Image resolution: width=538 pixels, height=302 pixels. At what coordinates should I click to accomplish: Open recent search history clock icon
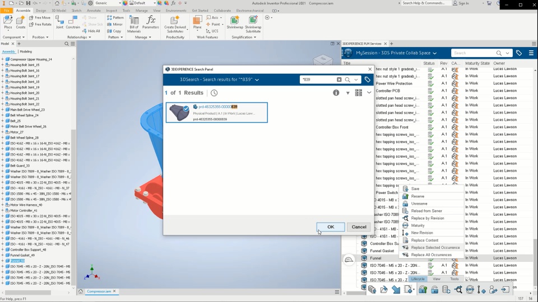pos(214,93)
